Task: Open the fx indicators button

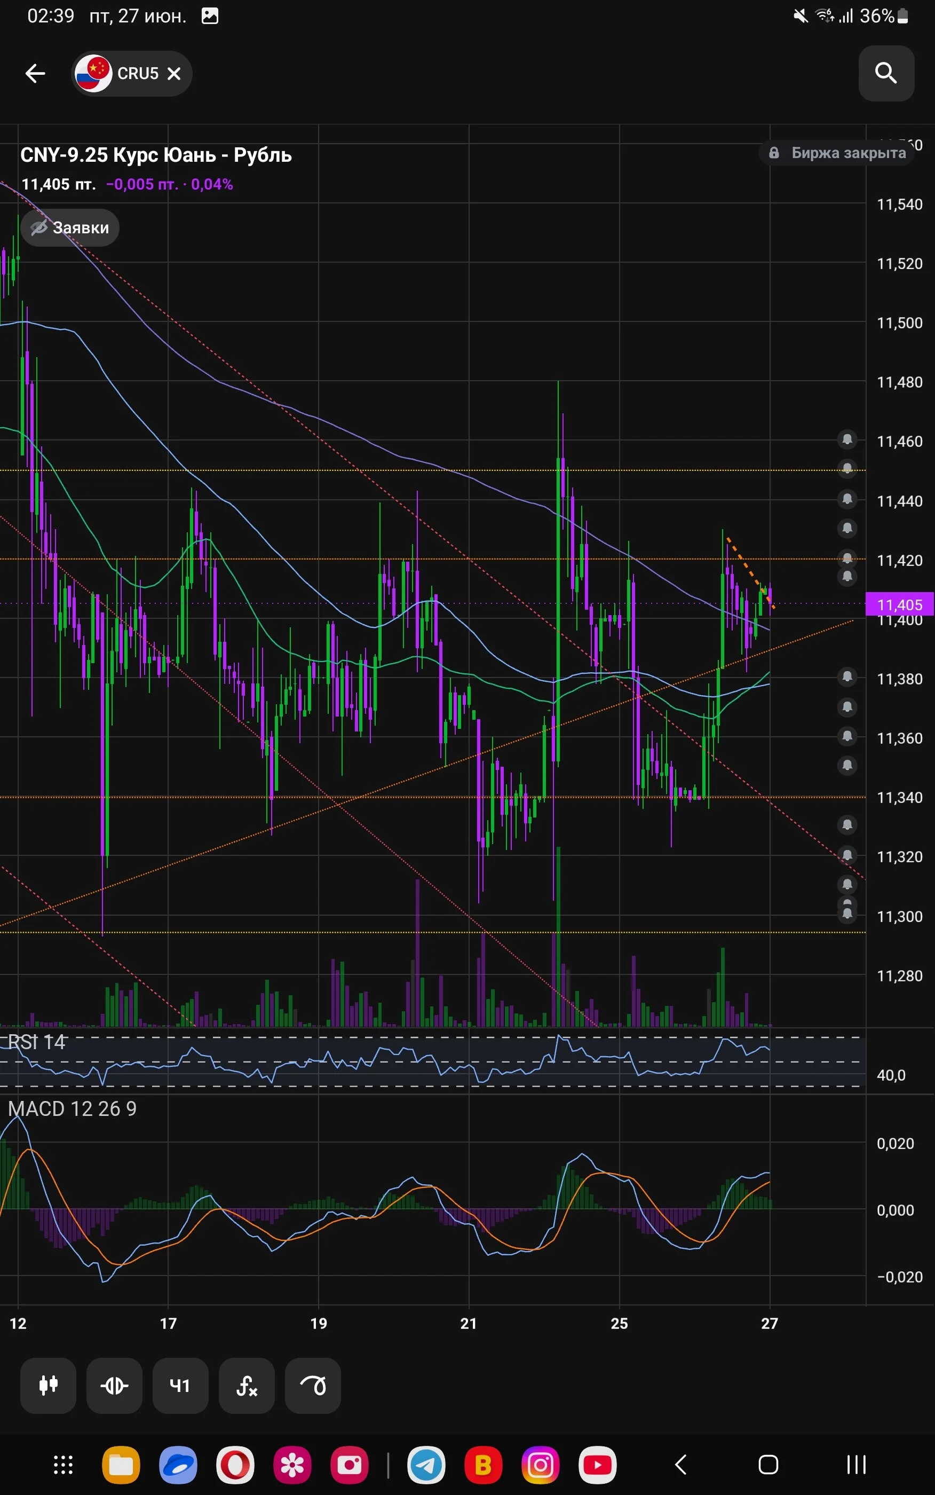Action: click(247, 1386)
